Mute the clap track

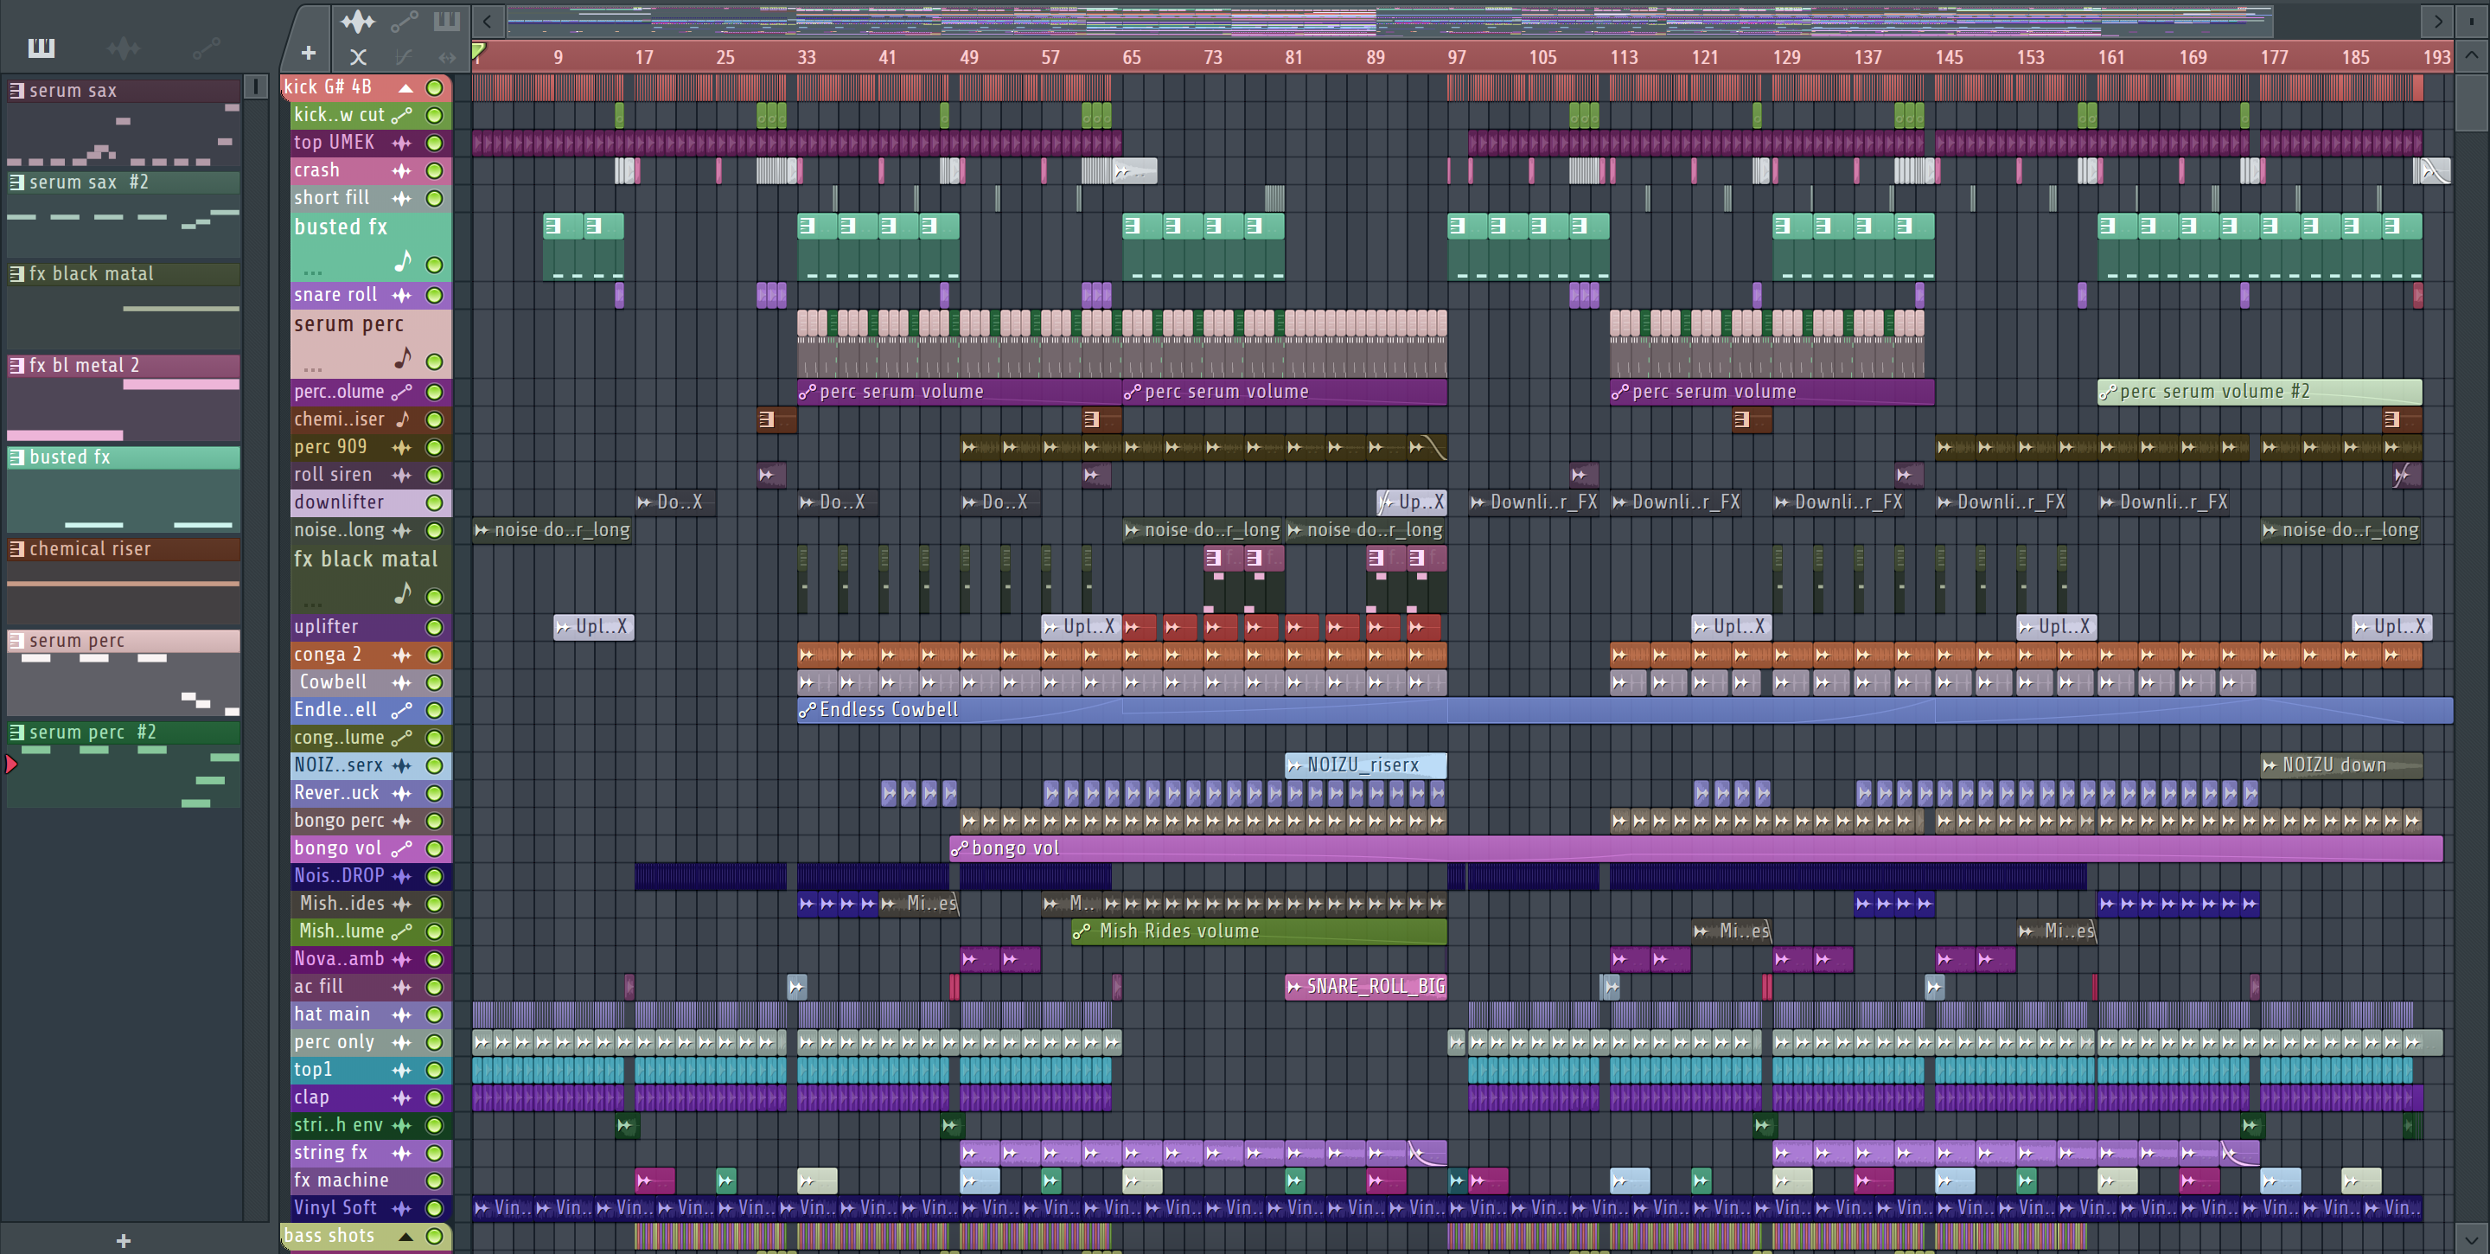[x=435, y=1097]
